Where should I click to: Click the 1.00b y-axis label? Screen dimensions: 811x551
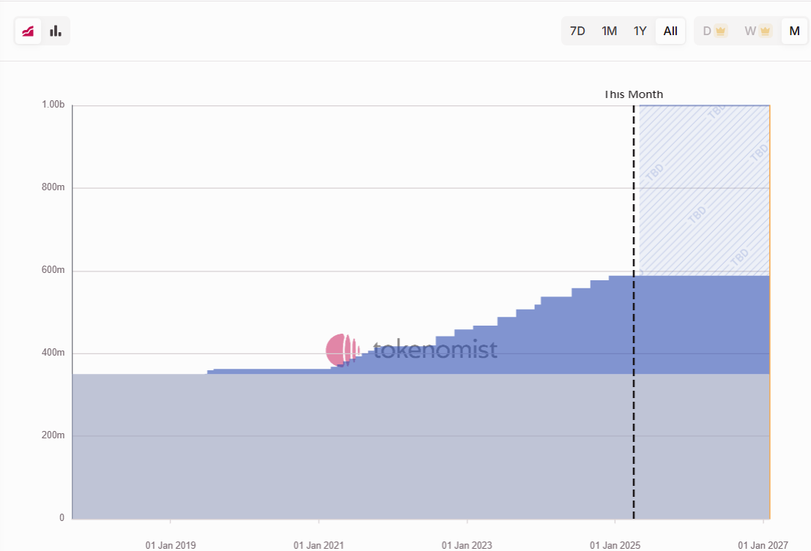tap(53, 105)
